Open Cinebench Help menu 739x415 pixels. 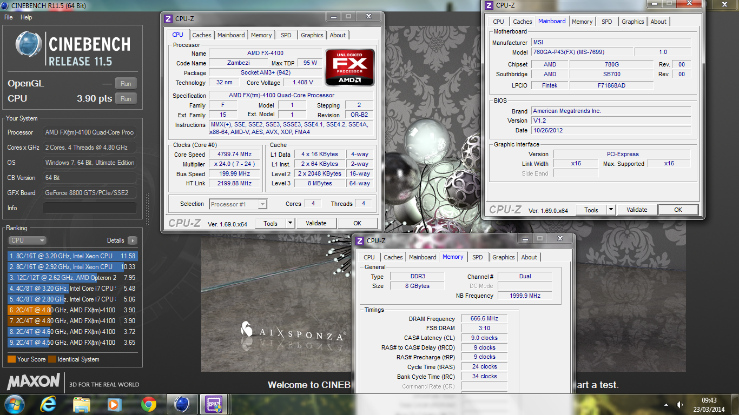tap(26, 17)
